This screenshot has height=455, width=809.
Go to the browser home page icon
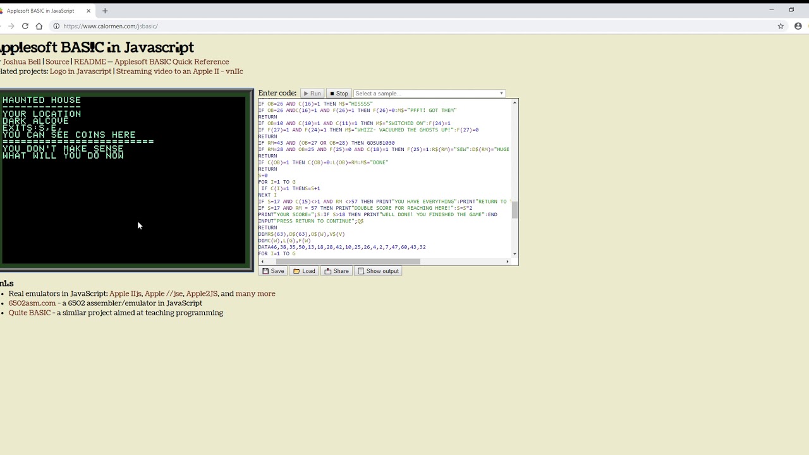tap(39, 26)
